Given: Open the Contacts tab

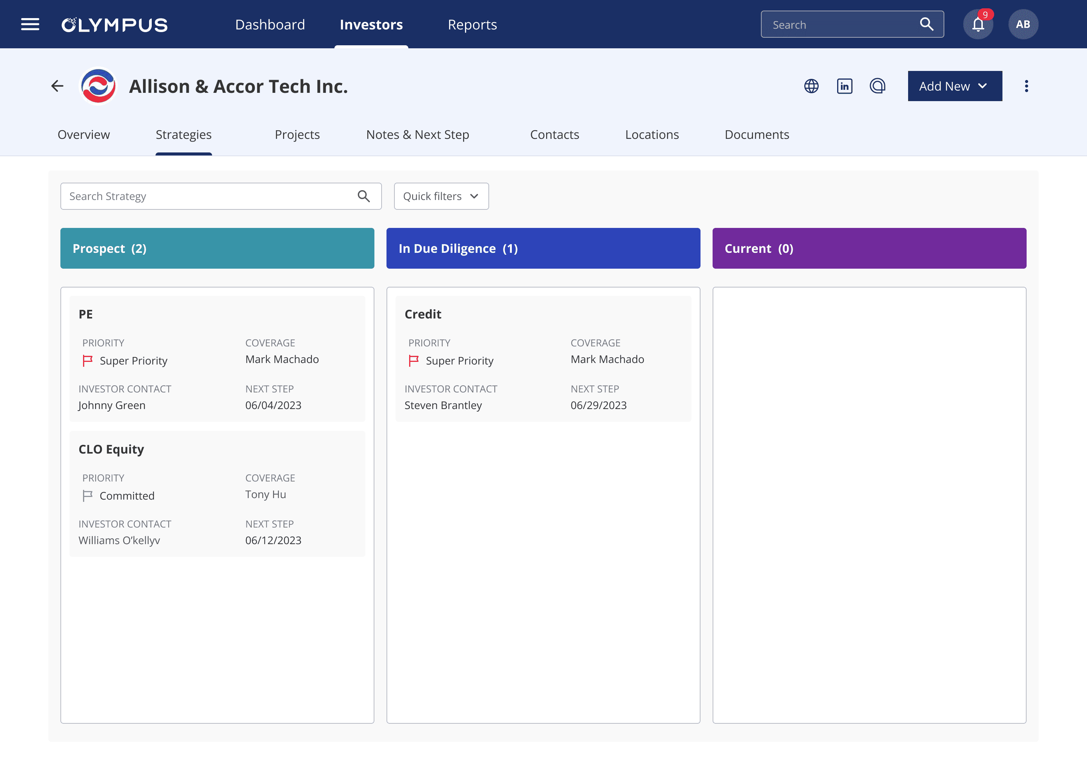Looking at the screenshot, I should click(x=554, y=134).
